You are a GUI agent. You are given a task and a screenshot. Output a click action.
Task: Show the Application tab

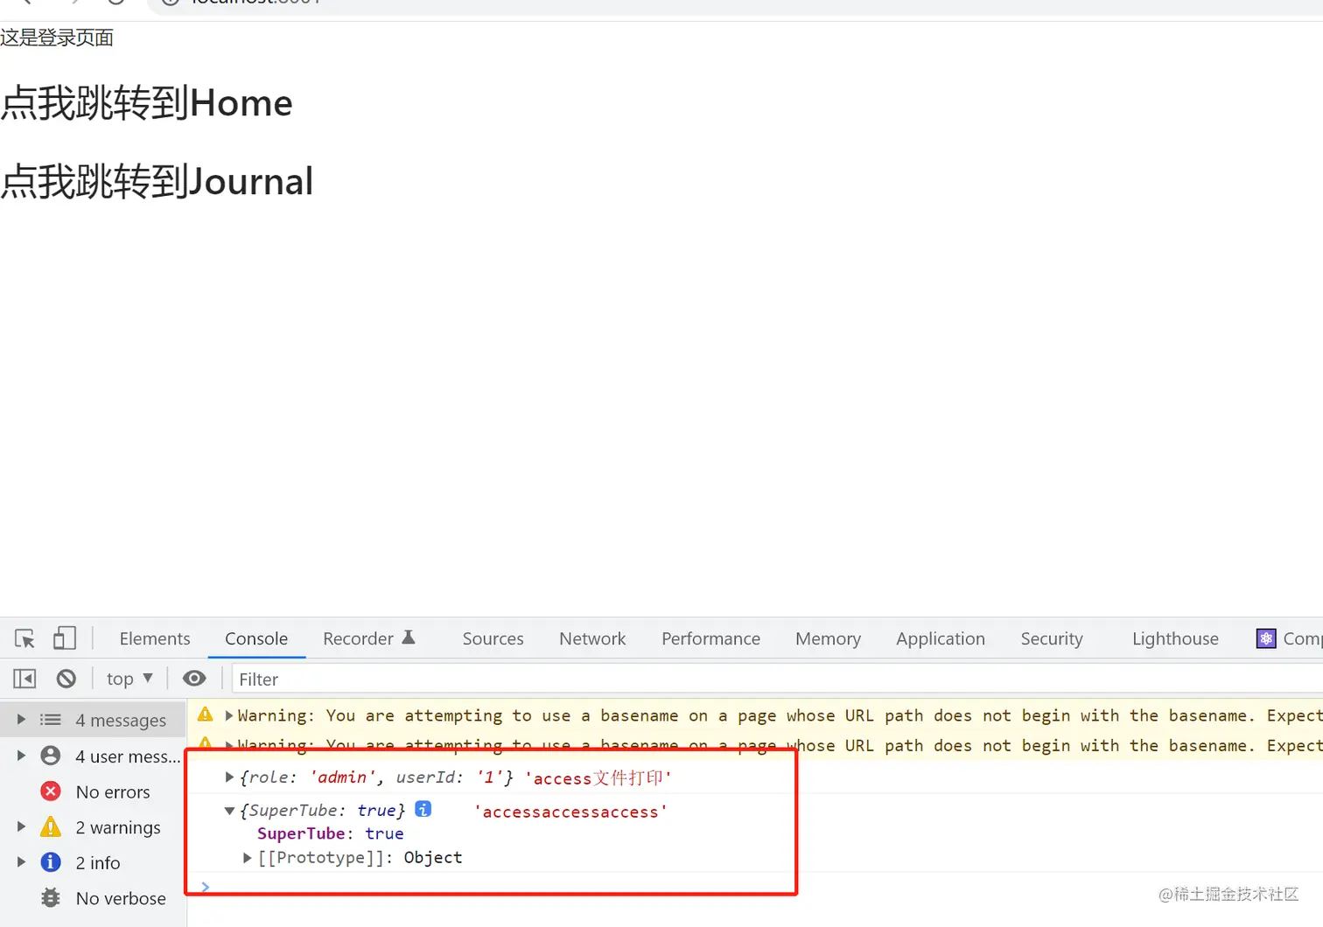click(x=941, y=638)
